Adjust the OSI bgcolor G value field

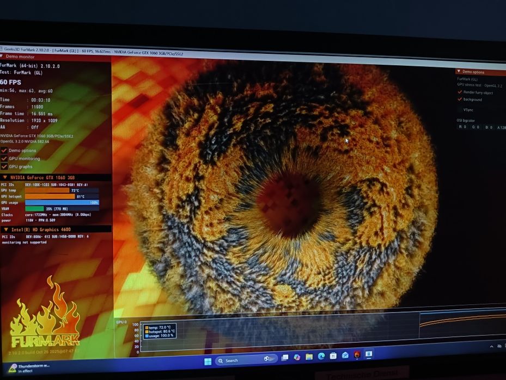(x=475, y=127)
